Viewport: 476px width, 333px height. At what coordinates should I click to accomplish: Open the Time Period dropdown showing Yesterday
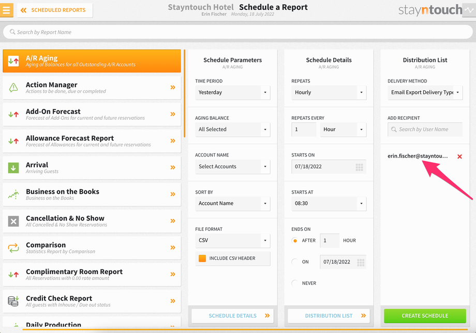(232, 92)
